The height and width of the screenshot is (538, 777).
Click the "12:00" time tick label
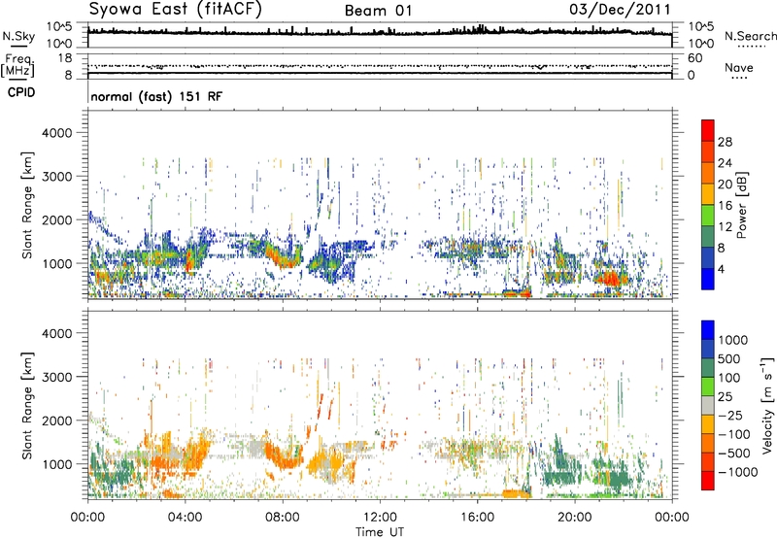tap(380, 518)
